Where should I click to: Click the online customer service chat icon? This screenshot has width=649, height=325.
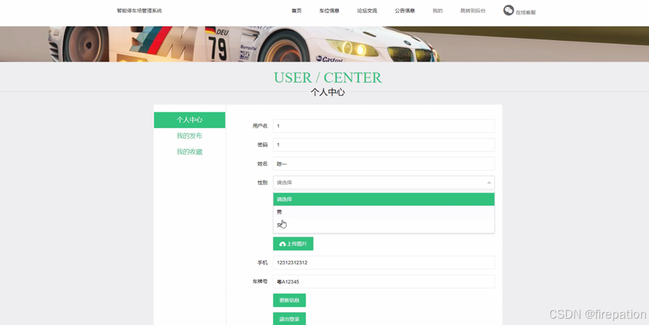coord(508,10)
